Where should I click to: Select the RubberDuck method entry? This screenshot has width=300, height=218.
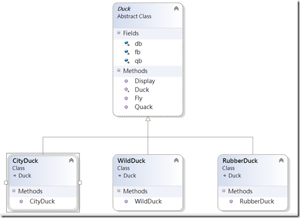point(257,201)
